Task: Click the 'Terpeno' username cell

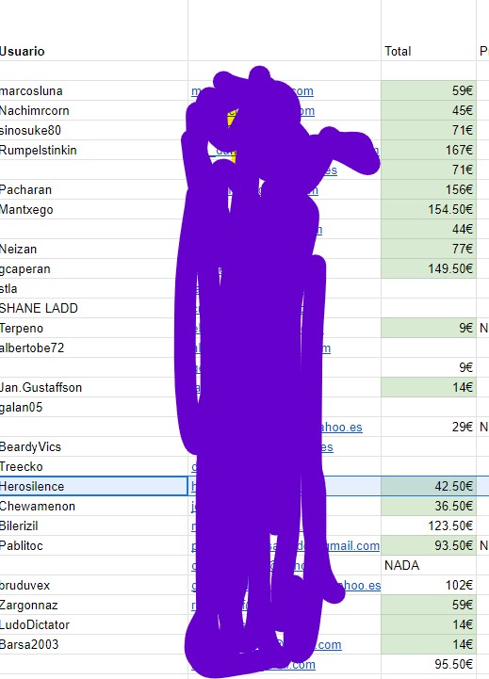Action: click(93, 329)
